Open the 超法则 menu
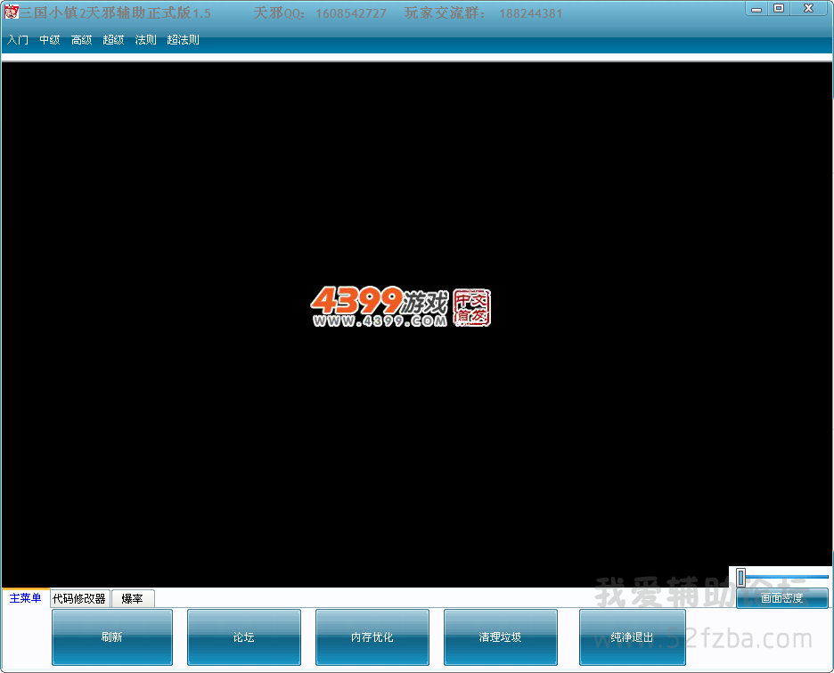 183,40
